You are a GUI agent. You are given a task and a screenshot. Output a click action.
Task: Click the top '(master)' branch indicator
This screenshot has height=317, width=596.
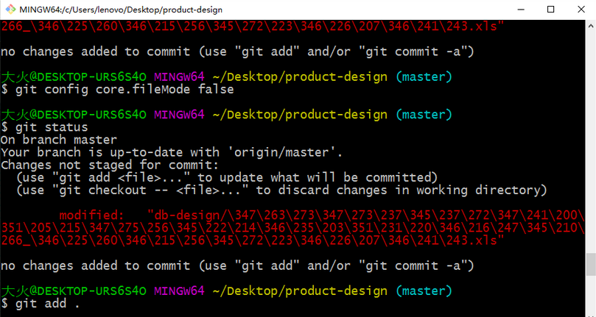(x=424, y=76)
